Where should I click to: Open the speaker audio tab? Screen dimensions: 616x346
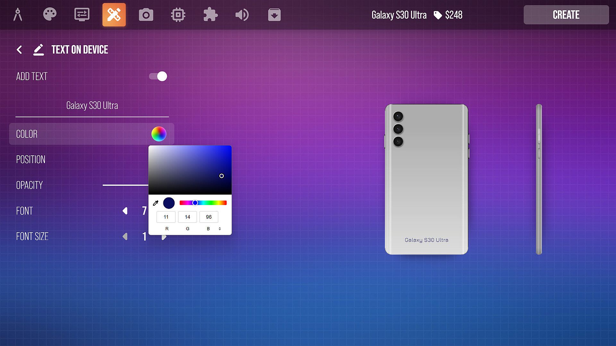[x=242, y=15]
